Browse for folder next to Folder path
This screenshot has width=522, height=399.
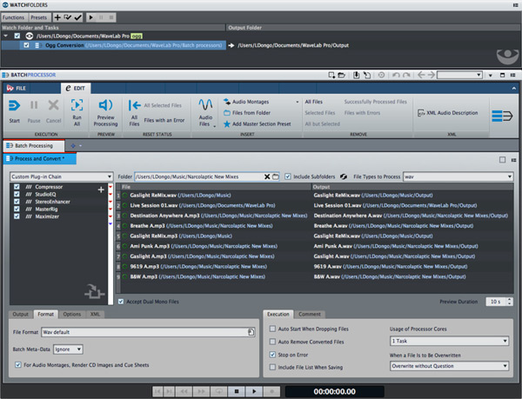276,176
